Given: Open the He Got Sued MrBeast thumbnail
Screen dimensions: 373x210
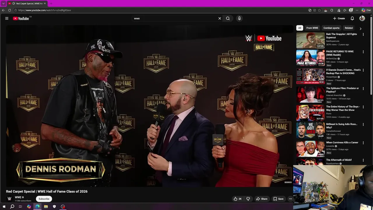Looking at the screenshot, I should click(310, 130).
